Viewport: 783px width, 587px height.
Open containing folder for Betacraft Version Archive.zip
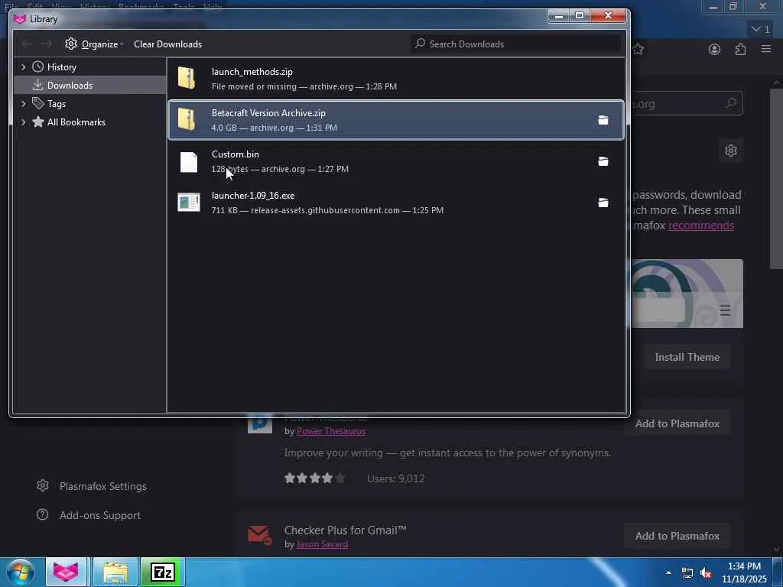pos(603,120)
